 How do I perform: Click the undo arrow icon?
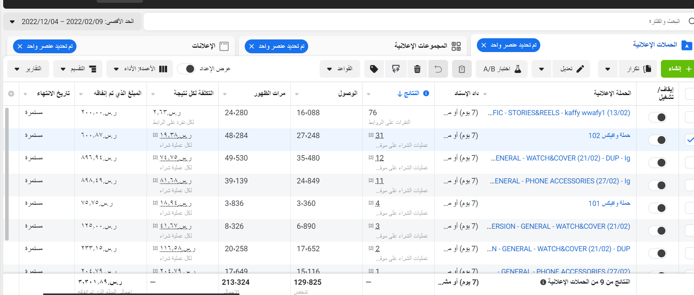pyautogui.click(x=438, y=69)
